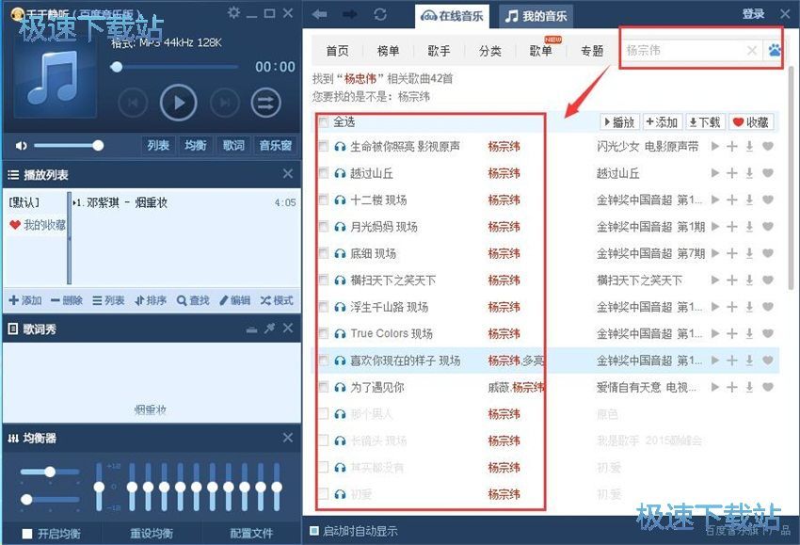Minimize the 歌词秀 lyrics panel

tap(251, 329)
